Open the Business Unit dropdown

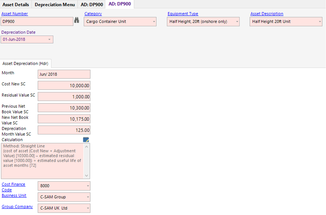(88, 197)
